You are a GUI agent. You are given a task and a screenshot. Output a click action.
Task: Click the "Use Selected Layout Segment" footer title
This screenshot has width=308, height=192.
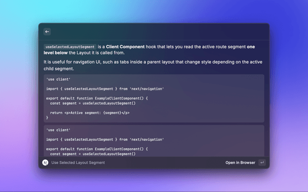[x=78, y=163]
